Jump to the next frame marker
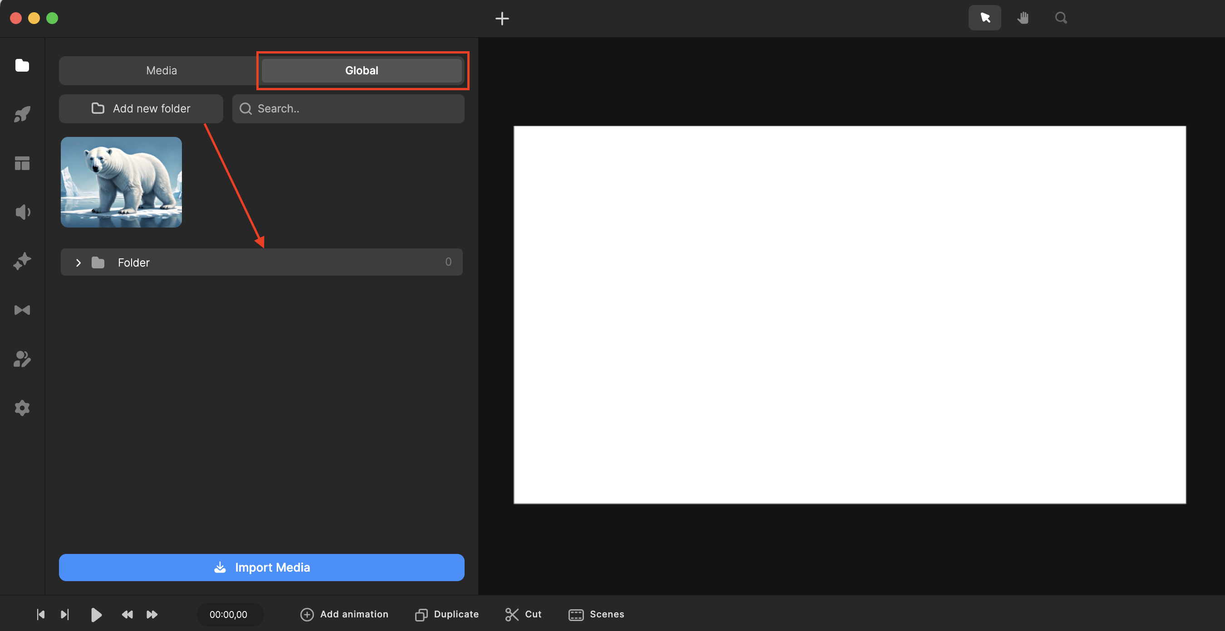This screenshot has width=1225, height=631. coord(65,614)
